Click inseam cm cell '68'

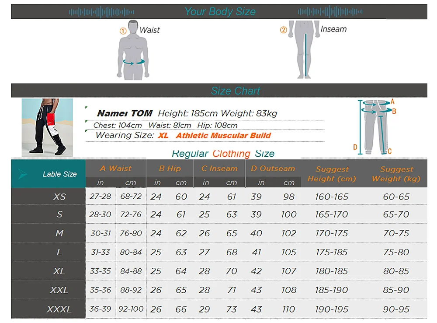(232, 252)
